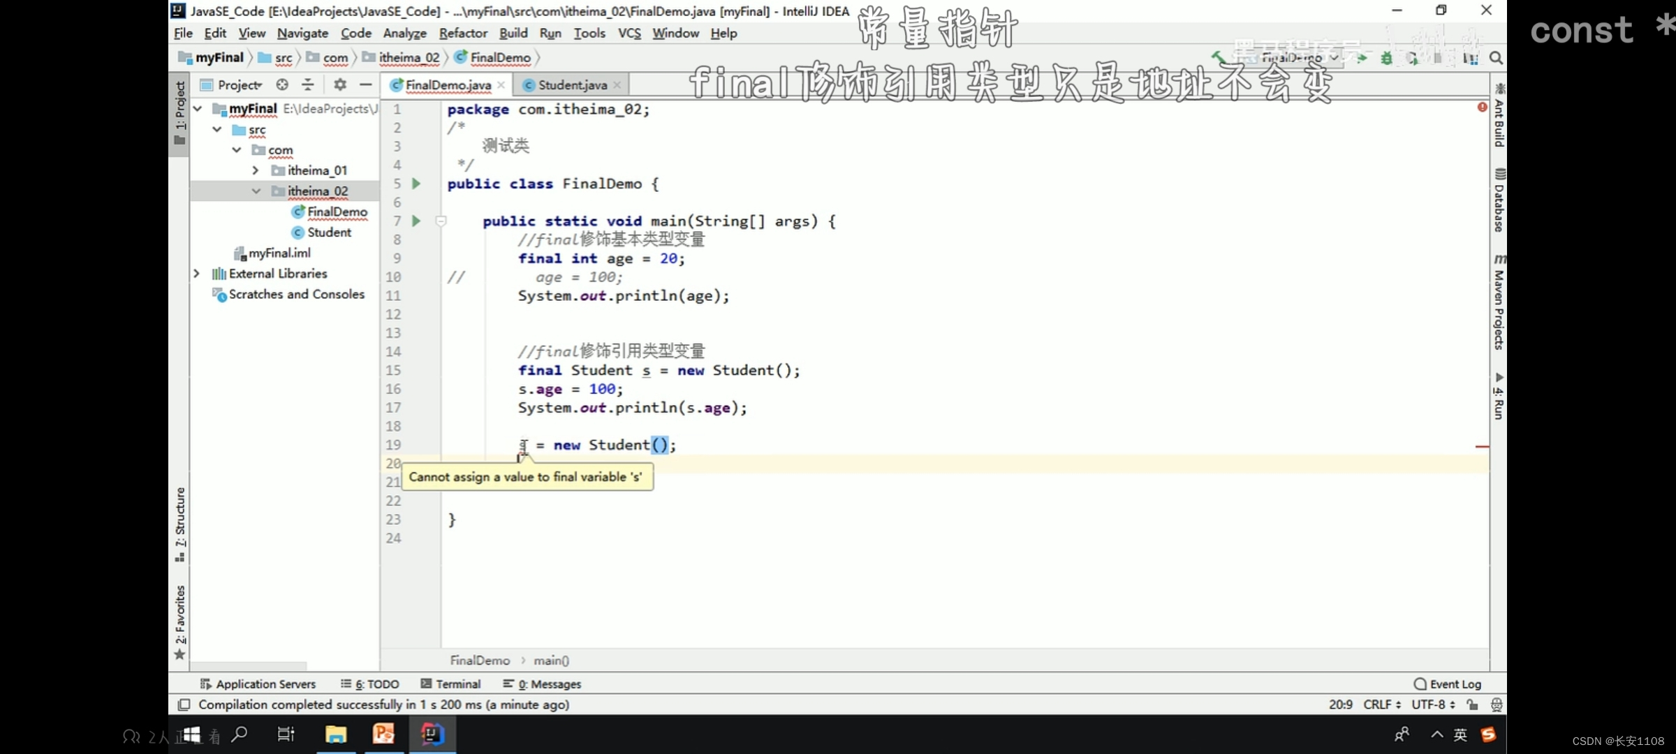Open Windows Start menu
The width and height of the screenshot is (1676, 754).
coord(191,734)
